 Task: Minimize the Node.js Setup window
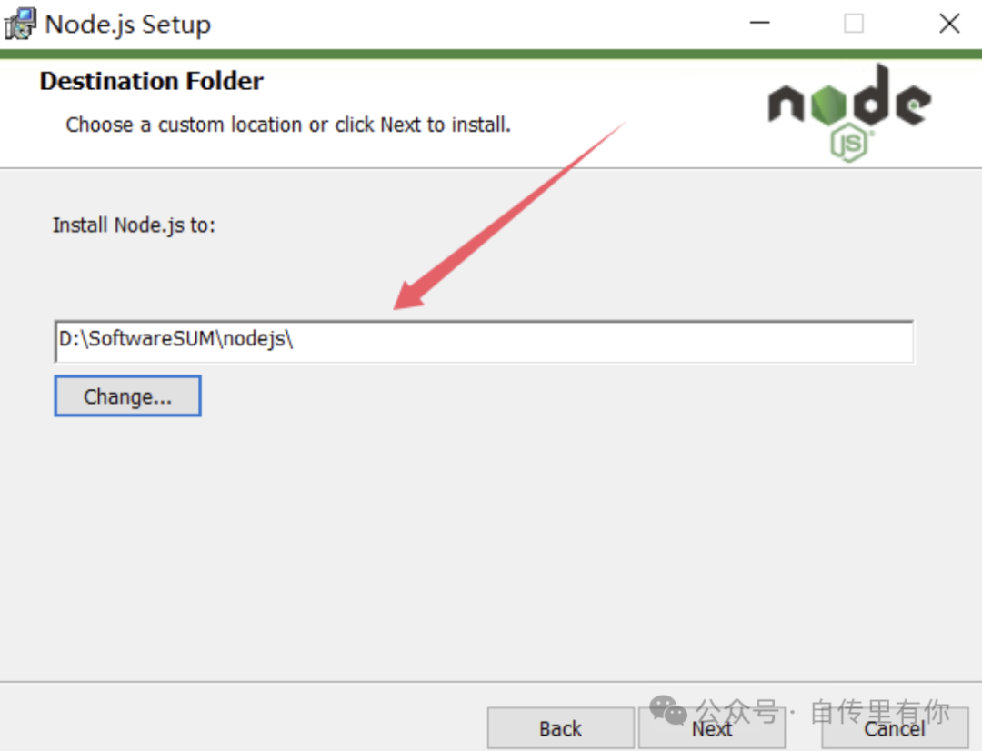click(x=759, y=23)
